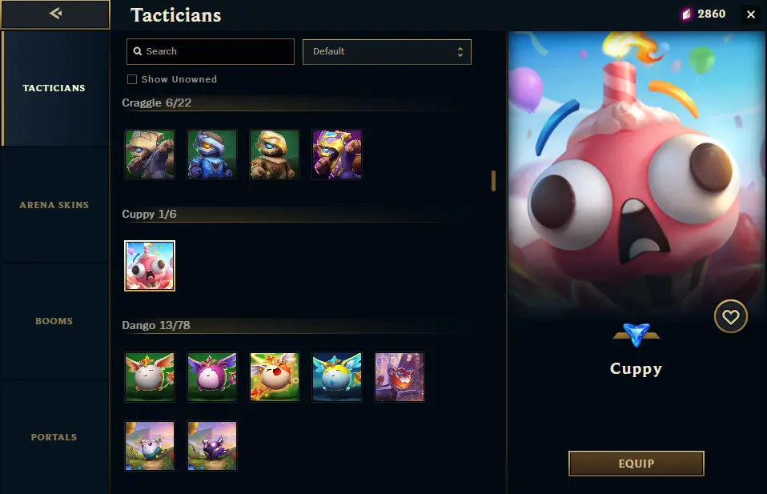
Task: Click the magnifier icon in search box
Action: [x=138, y=51]
